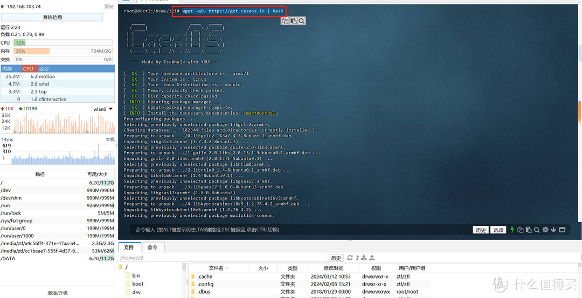Click the 系统信息 button
The image size is (582, 298).
(52, 17)
